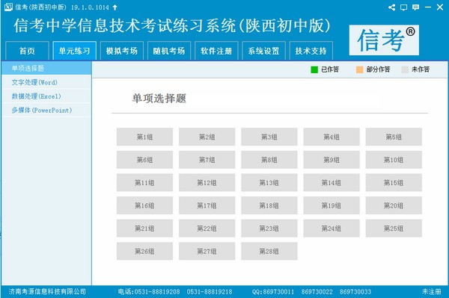The height and width of the screenshot is (298, 449).
Task: Open the feedback speech-bubble icon
Action: [416, 7]
